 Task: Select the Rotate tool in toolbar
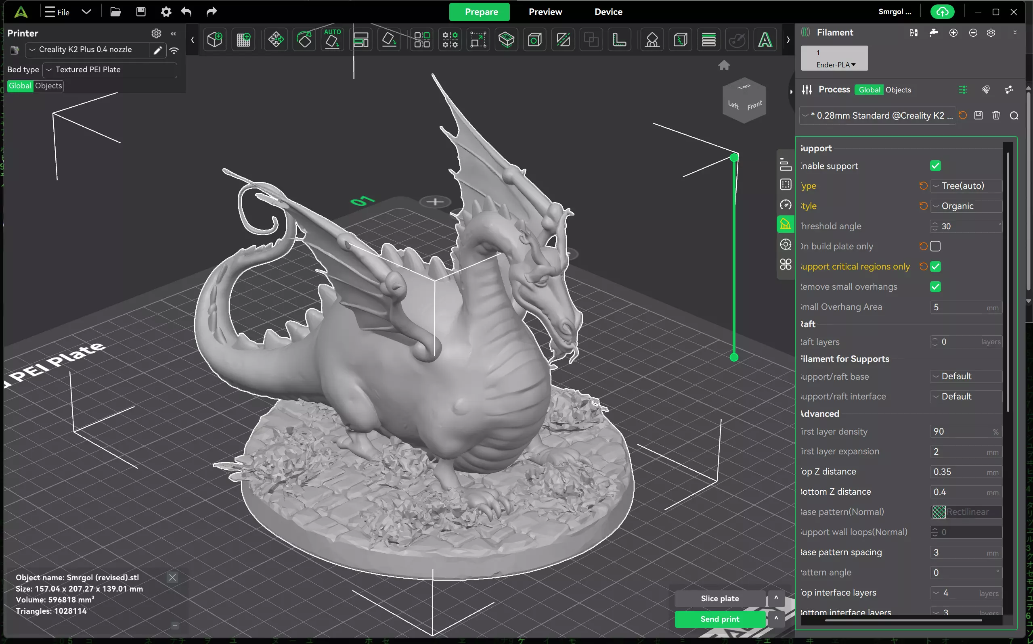[x=304, y=40]
